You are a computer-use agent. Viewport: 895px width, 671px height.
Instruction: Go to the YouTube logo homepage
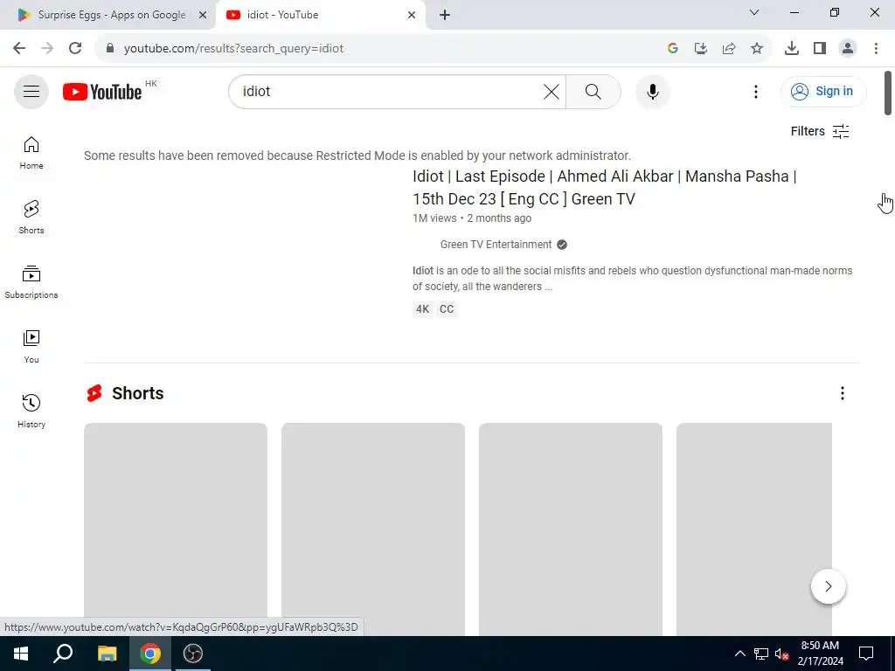(102, 92)
